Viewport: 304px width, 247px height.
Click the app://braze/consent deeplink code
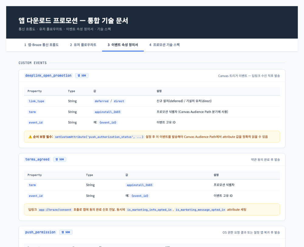(55, 210)
